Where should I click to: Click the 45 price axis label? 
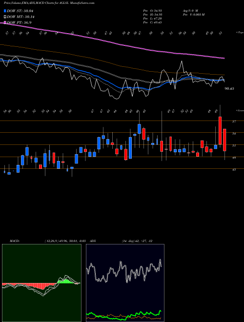pyautogui.click(x=234, y=170)
